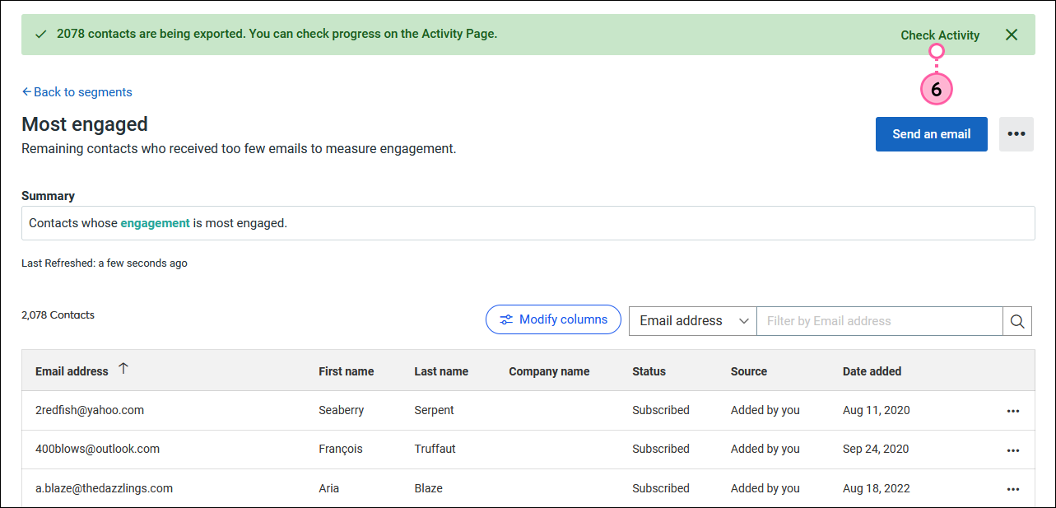Select email 400blows@outlook.com
This screenshot has height=508, width=1056.
pos(97,449)
